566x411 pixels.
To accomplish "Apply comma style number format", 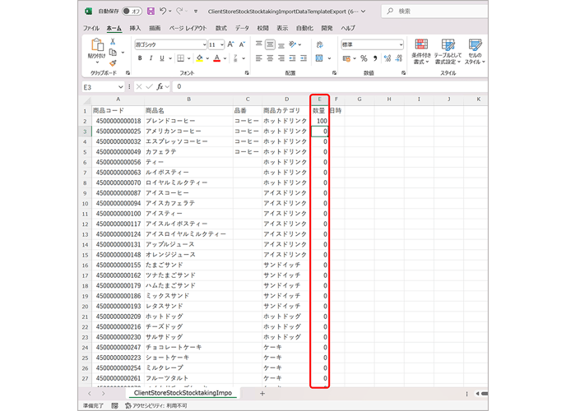I will pos(375,58).
